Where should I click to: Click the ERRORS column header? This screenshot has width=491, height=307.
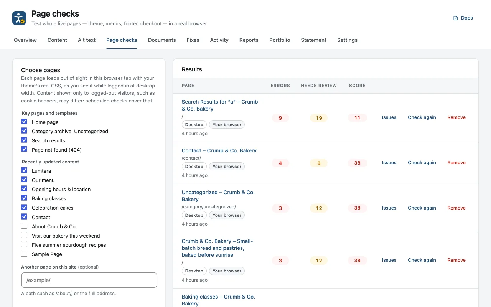[280, 86]
